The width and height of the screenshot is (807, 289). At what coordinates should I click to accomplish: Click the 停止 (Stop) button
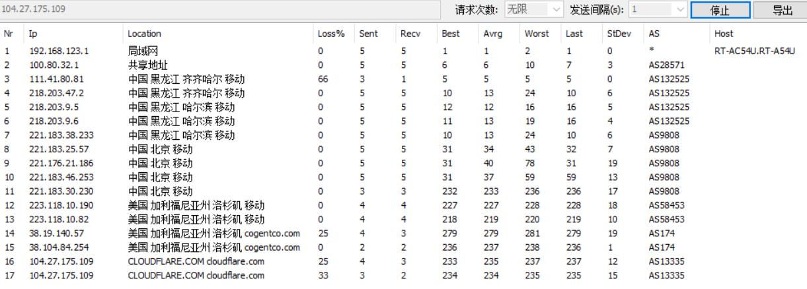720,11
